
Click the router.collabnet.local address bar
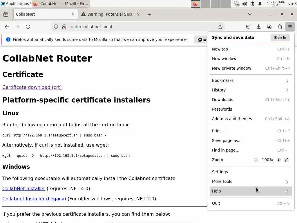pos(138,27)
